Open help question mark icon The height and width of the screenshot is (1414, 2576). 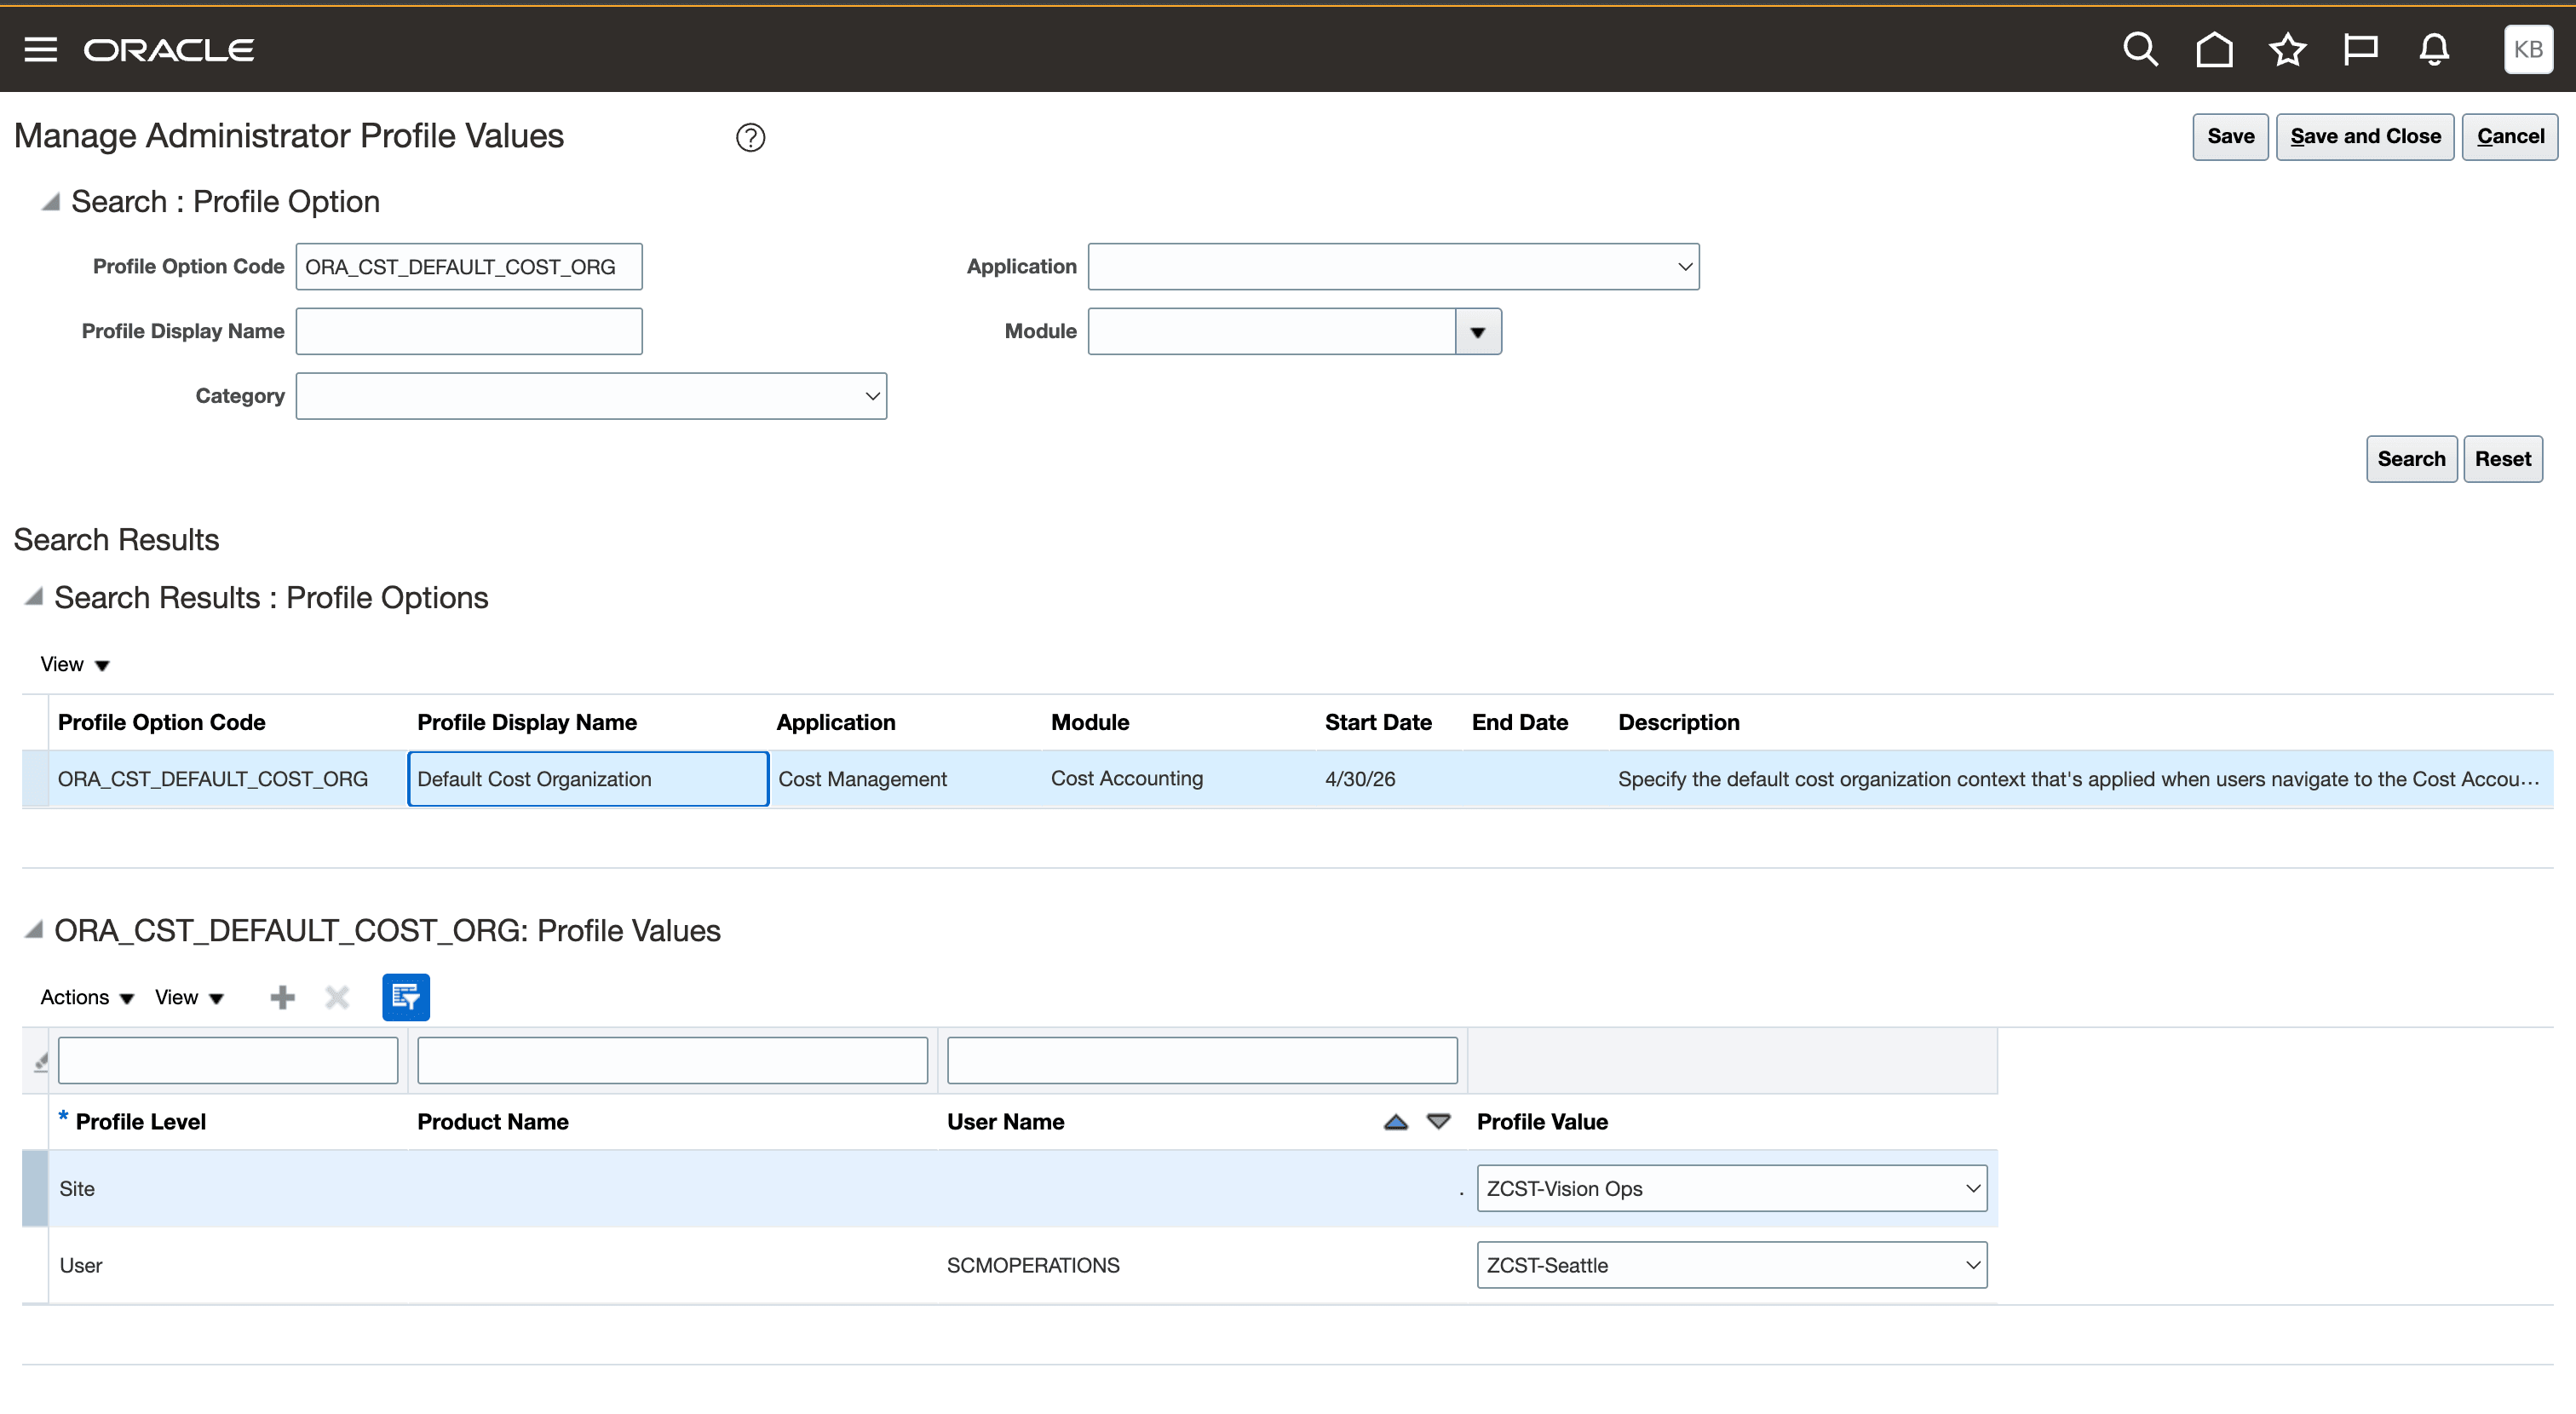750,137
